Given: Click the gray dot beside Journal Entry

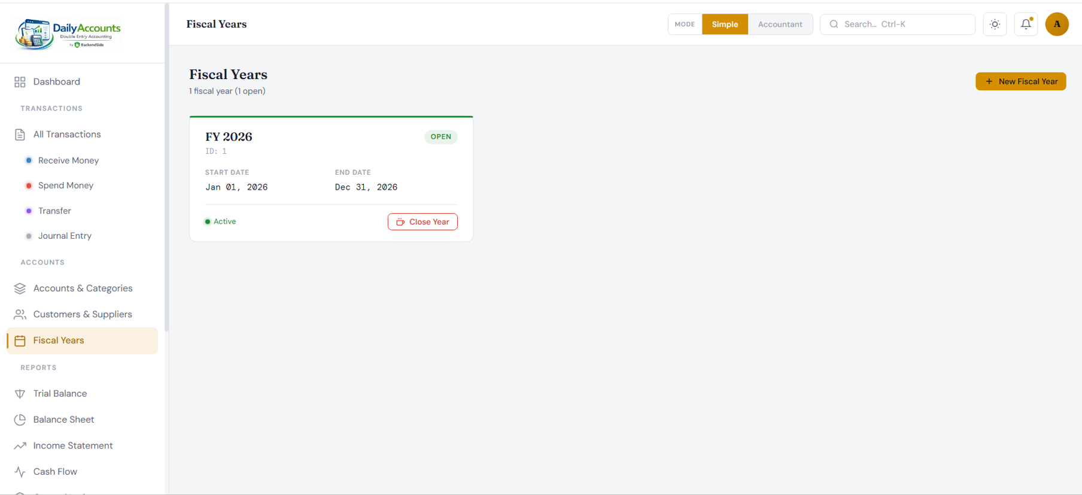Looking at the screenshot, I should 29,236.
